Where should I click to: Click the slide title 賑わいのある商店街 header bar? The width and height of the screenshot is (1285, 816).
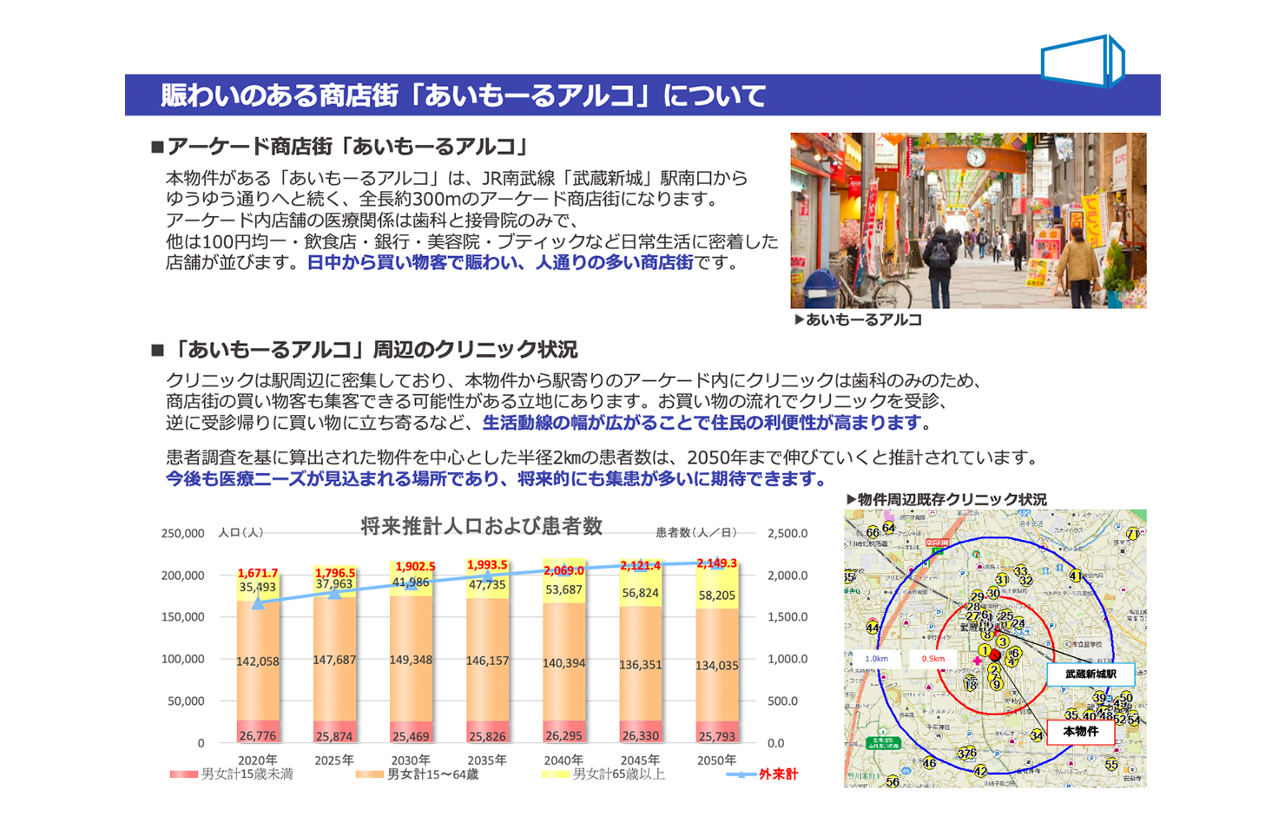click(x=642, y=95)
